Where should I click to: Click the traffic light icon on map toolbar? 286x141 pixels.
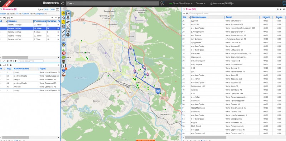pos(64,62)
